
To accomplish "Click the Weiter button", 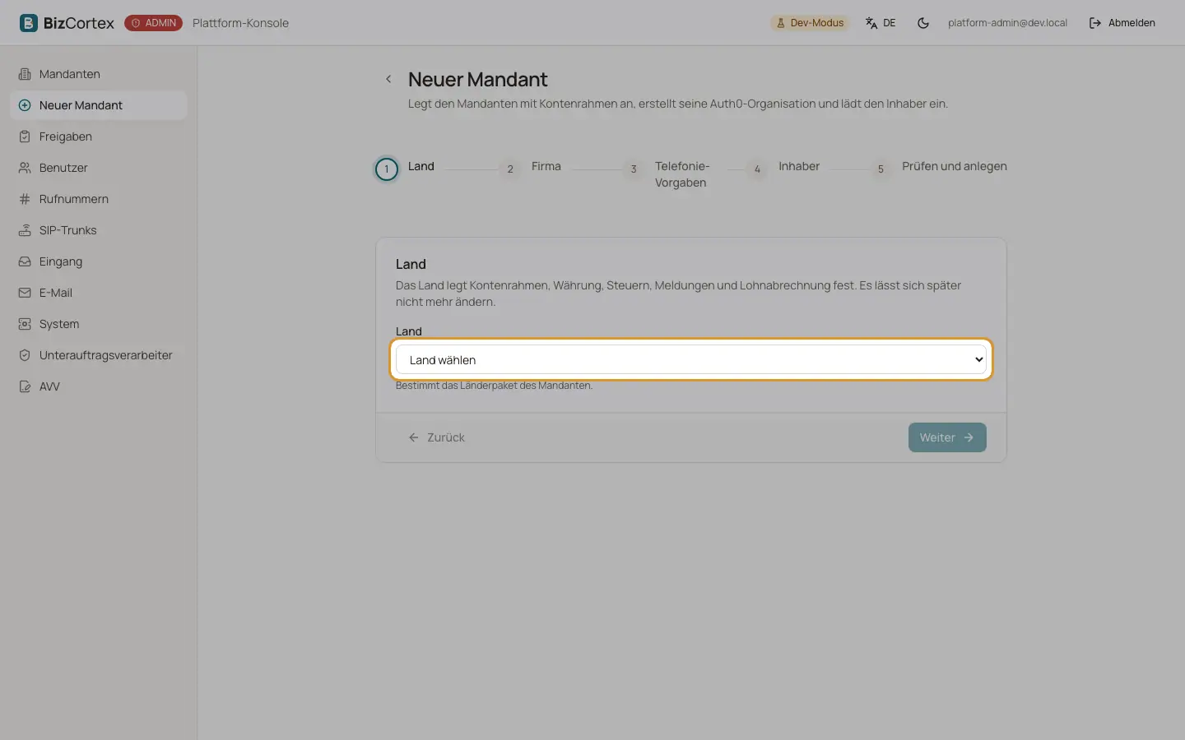I will [x=947, y=437].
